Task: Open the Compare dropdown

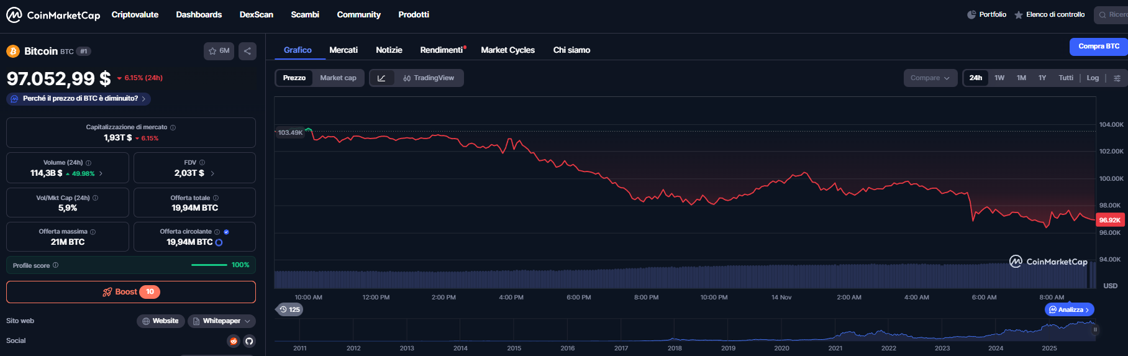Action: coord(930,78)
